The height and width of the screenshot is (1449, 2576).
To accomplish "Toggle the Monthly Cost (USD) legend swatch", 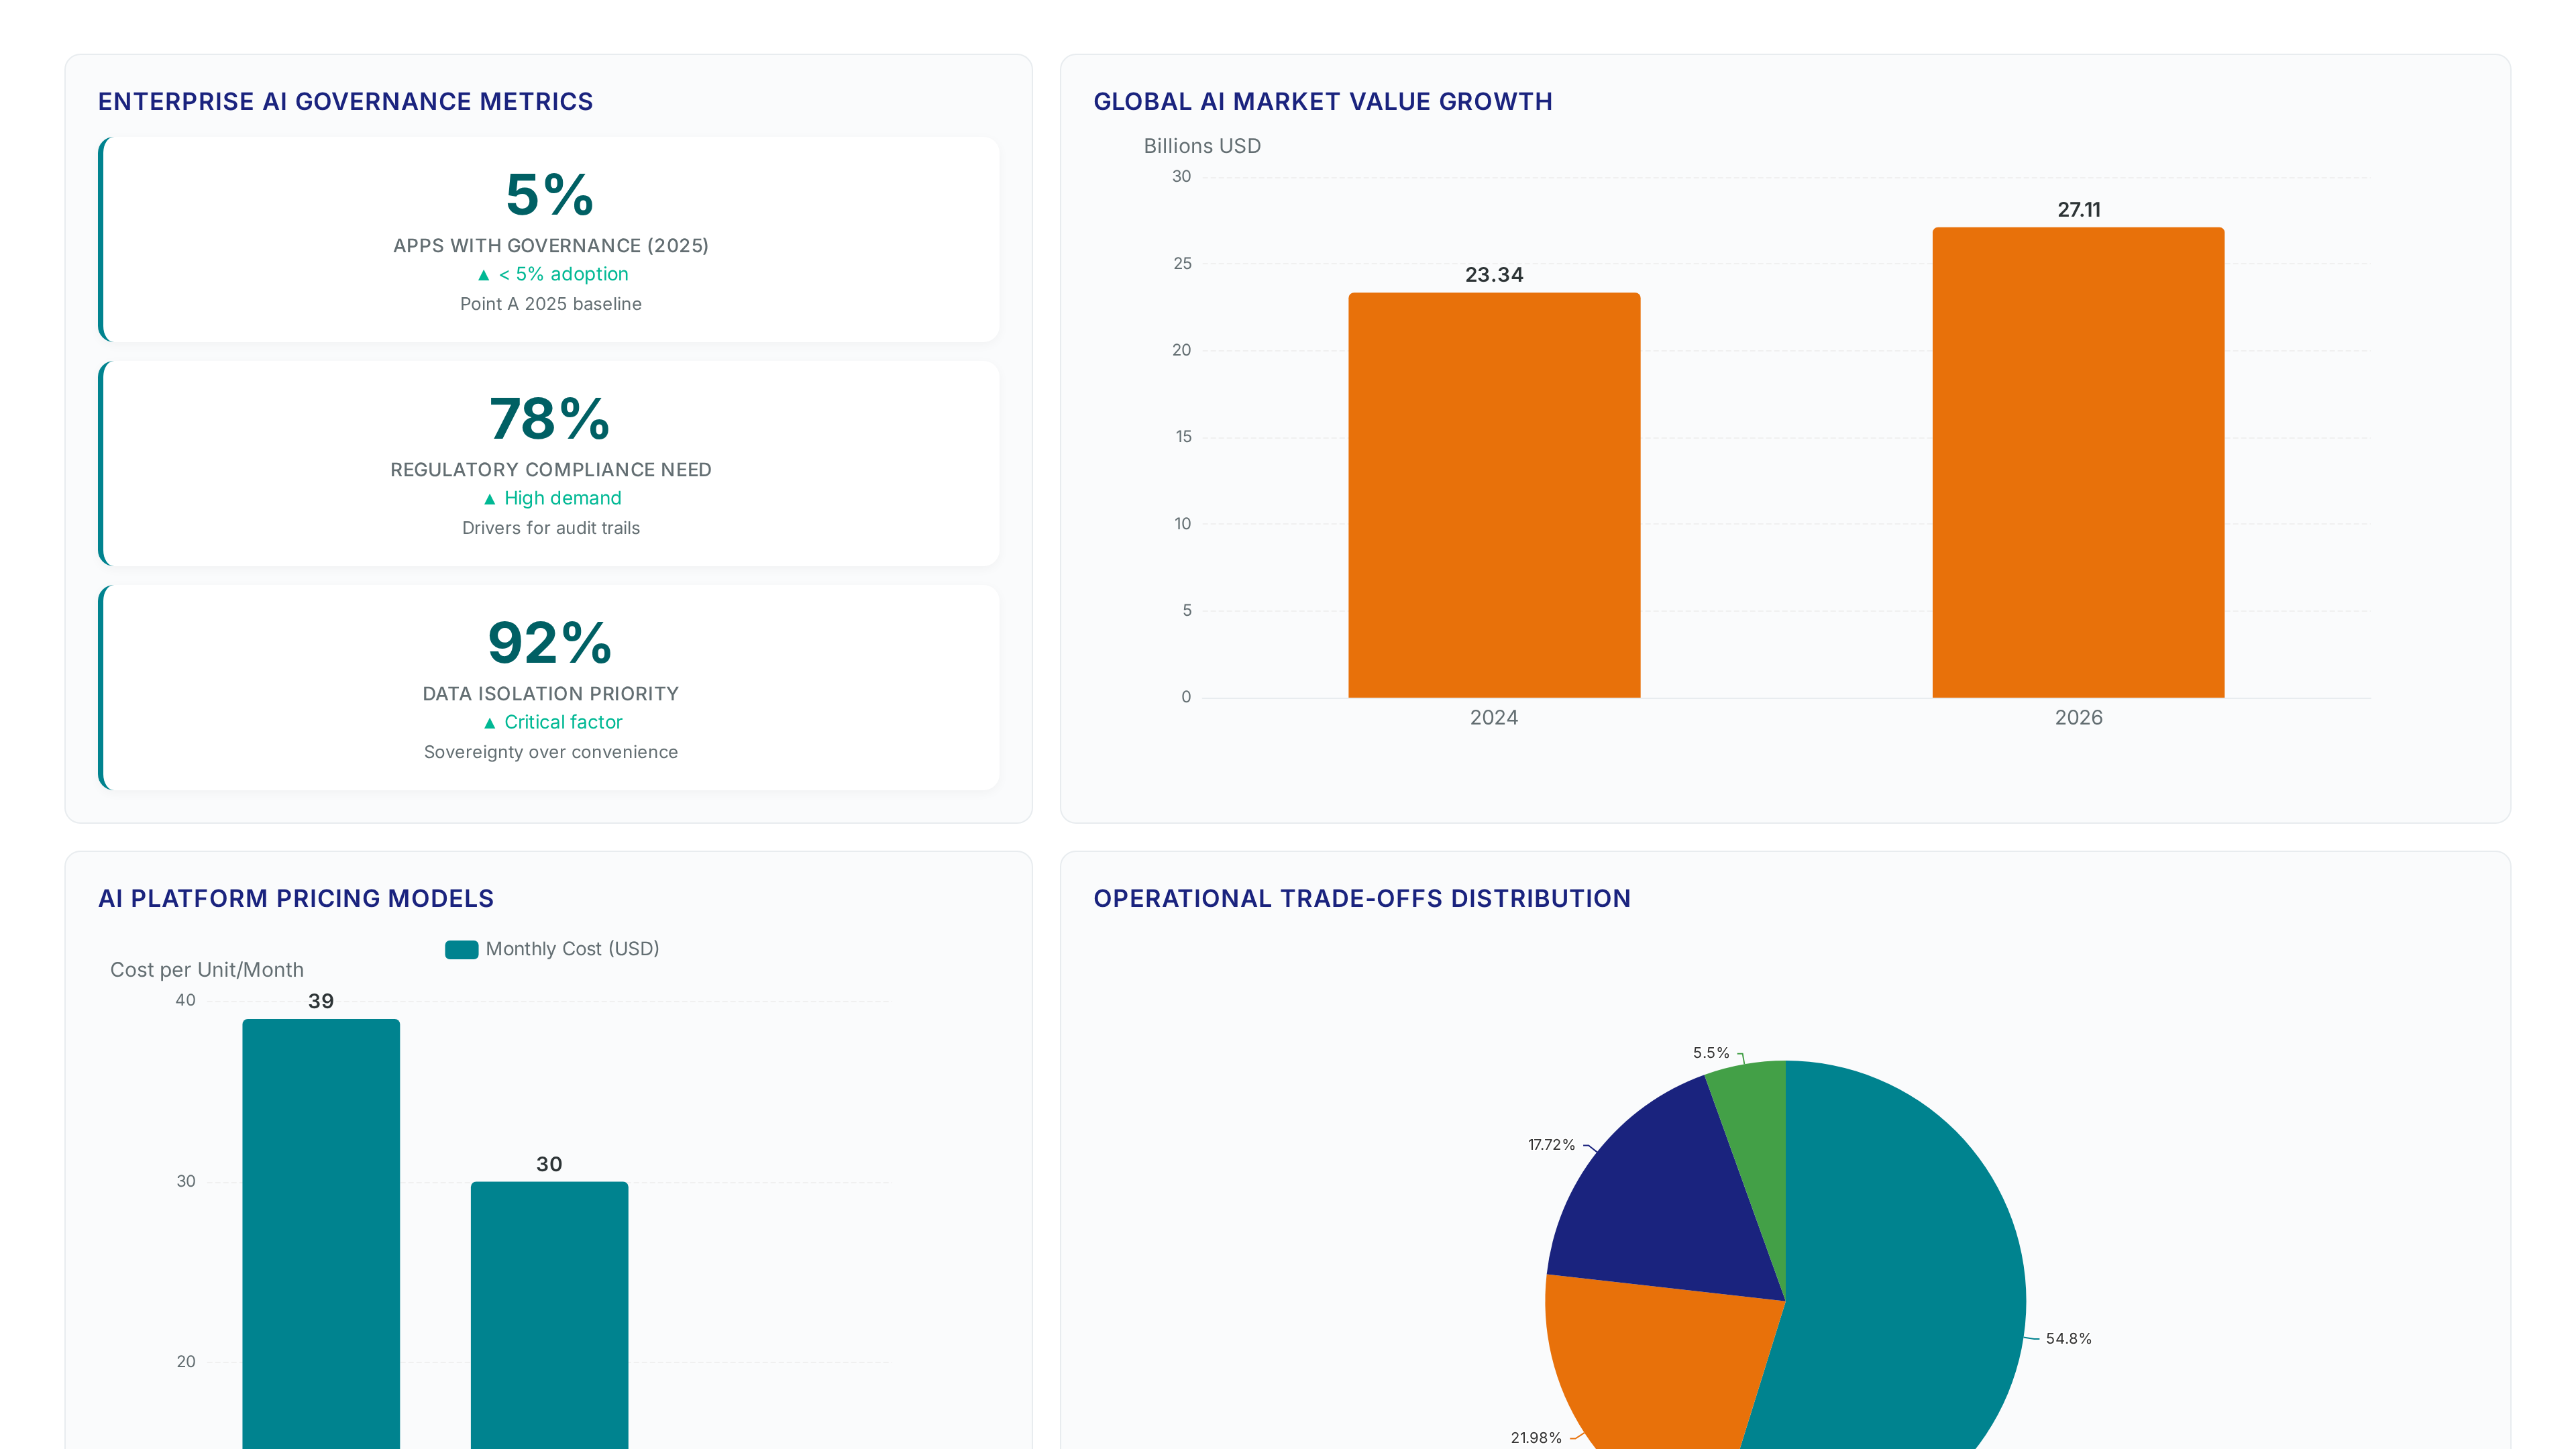I will [x=461, y=949].
